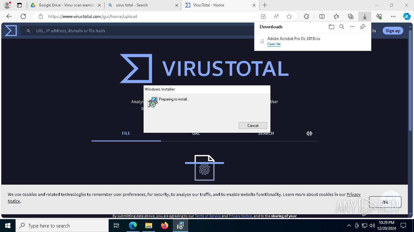Toggle Split screen icon
The height and width of the screenshot is (232, 414).
(322, 16)
